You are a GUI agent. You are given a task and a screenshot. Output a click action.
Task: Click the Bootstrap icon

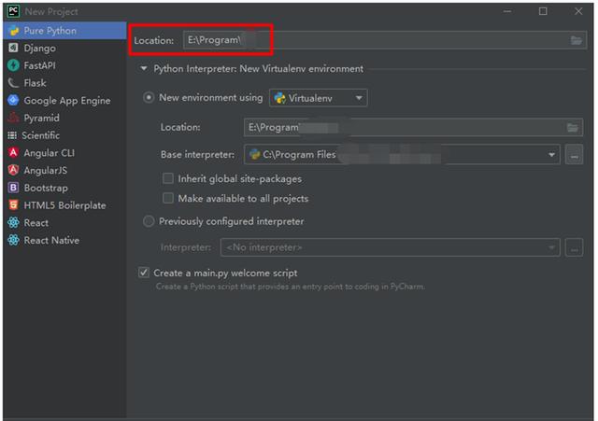point(13,188)
